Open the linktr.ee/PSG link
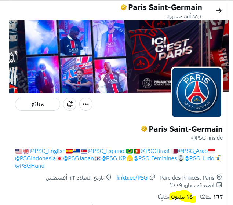233x205 pixels. coord(132,177)
